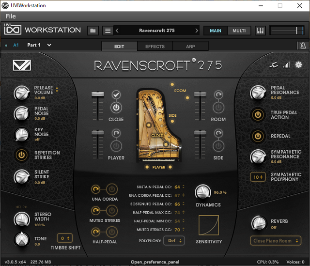
Task: Click the piano image
Action: point(159,125)
